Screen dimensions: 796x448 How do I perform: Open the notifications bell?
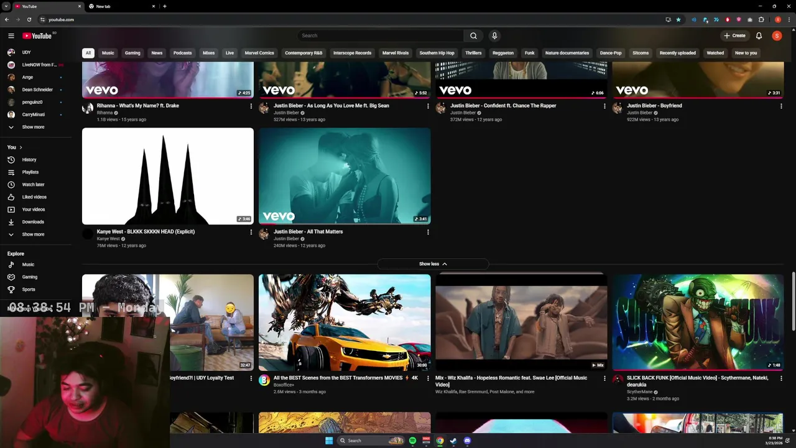(x=759, y=35)
